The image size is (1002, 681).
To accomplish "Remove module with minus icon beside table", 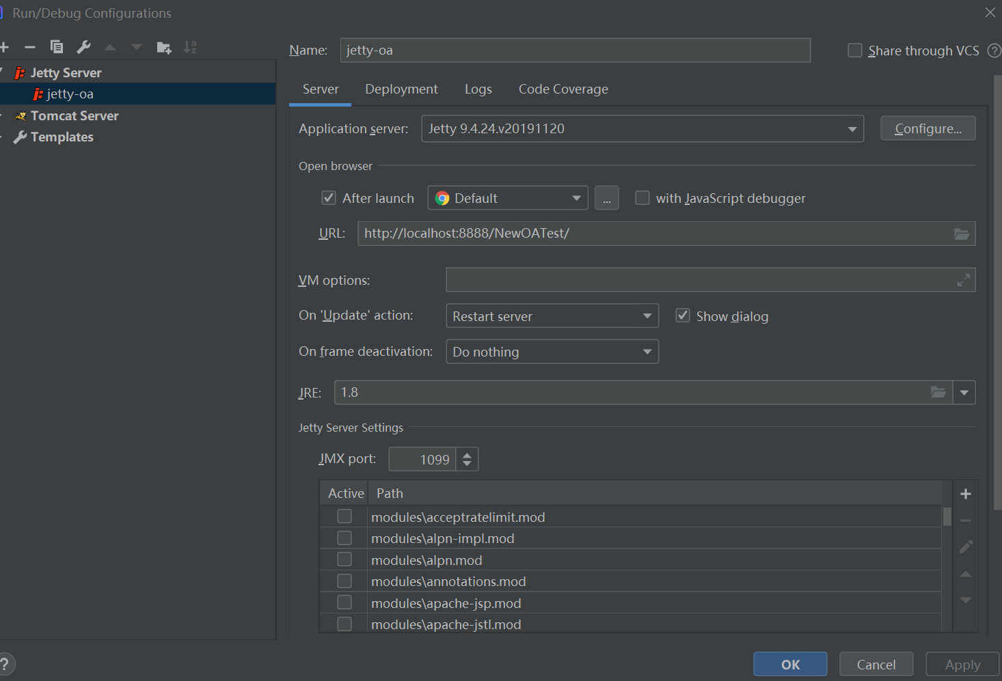I will point(966,520).
